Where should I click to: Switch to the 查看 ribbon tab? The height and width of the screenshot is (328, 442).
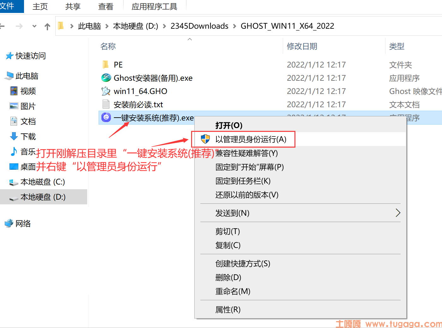(x=106, y=7)
